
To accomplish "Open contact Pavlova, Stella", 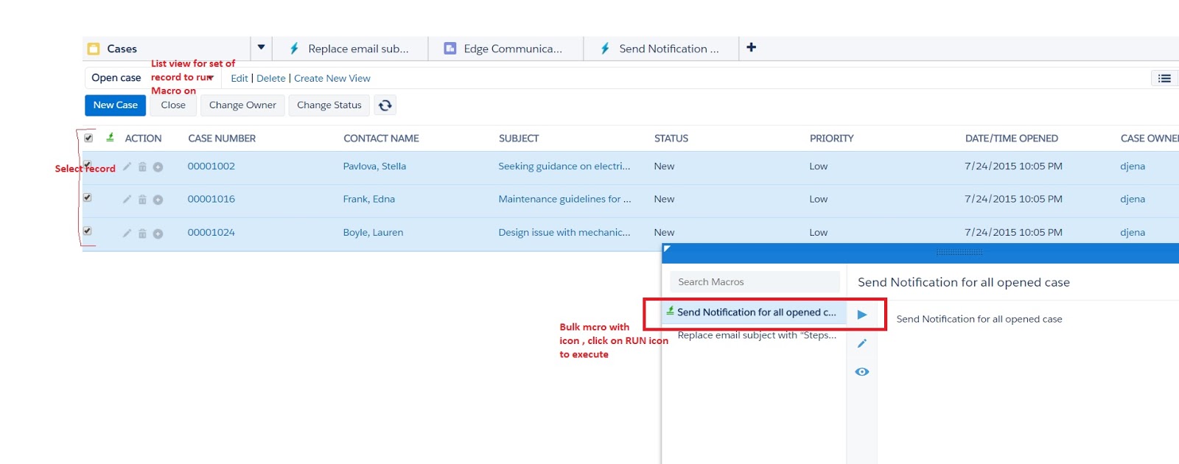I will pyautogui.click(x=374, y=166).
